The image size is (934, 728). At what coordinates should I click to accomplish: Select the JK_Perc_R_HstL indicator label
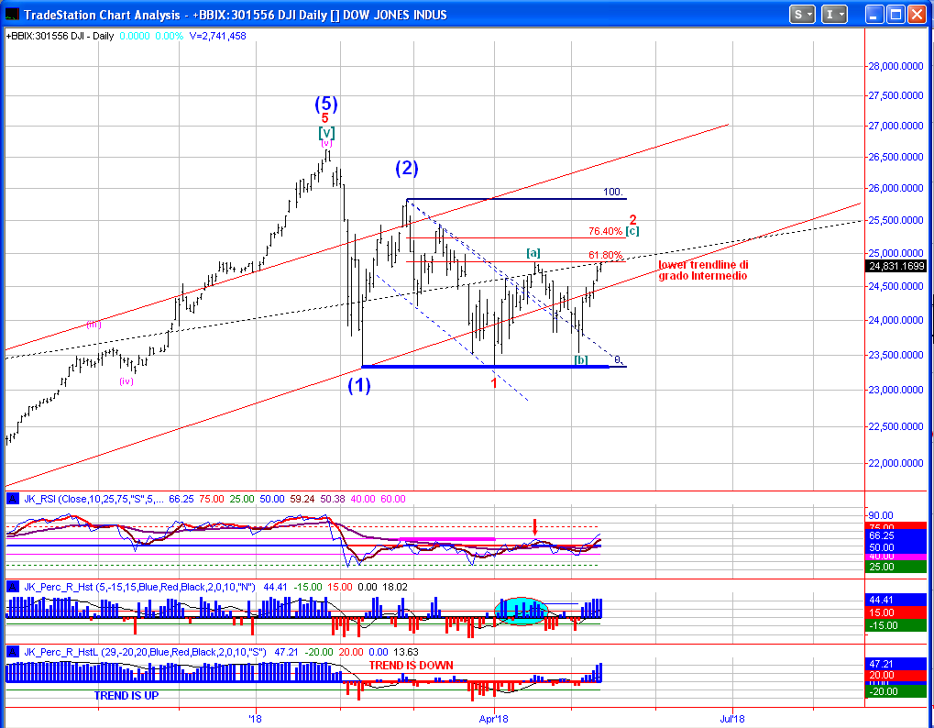(145, 652)
